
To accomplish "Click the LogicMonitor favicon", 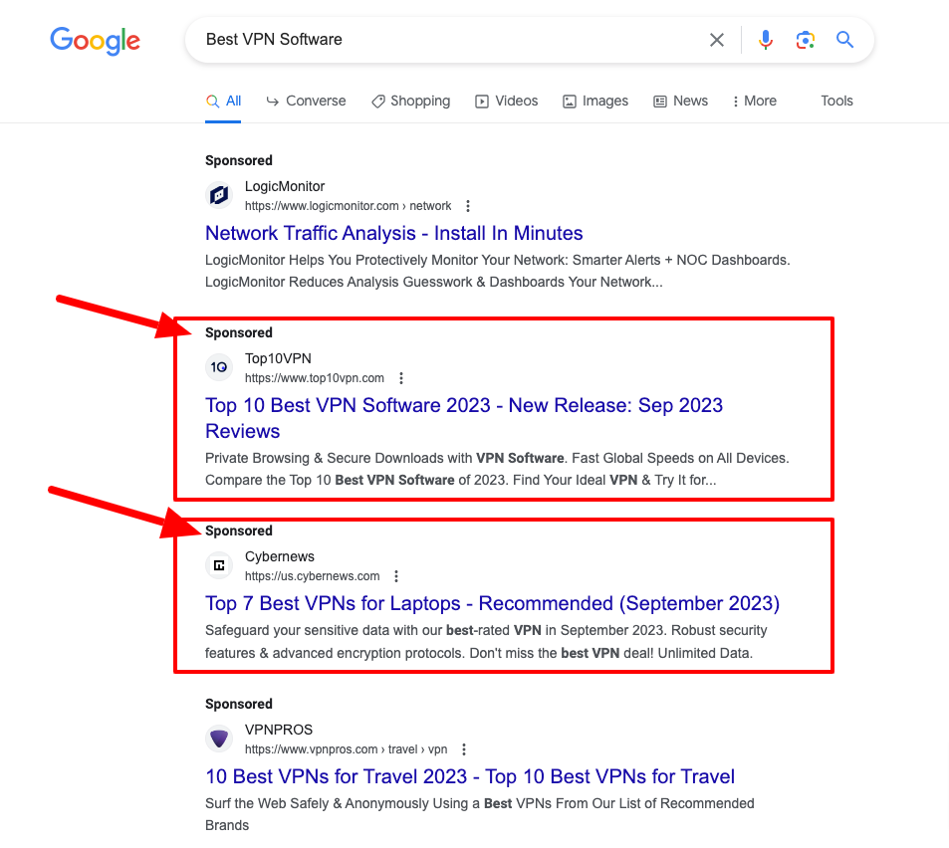I will (219, 195).
